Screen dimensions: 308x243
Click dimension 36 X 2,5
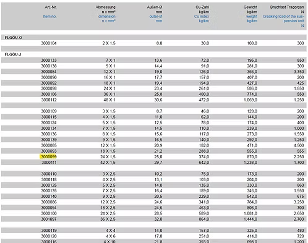point(108,219)
